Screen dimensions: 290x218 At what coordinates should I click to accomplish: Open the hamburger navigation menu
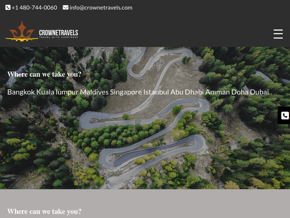point(278,34)
